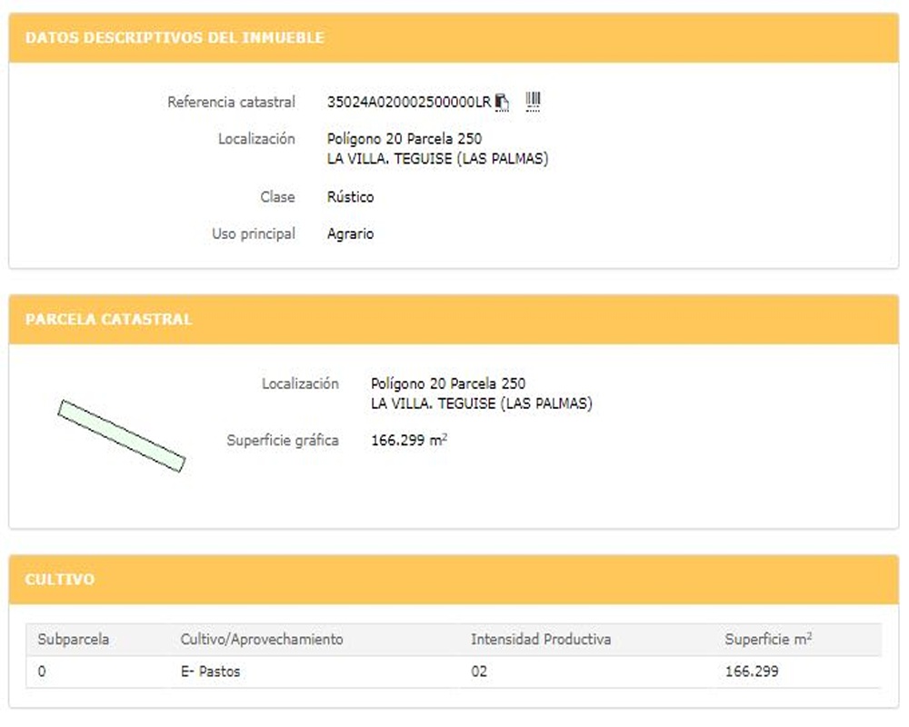Click the 'Referencia catastral' label
The height and width of the screenshot is (727, 909).
tap(231, 102)
